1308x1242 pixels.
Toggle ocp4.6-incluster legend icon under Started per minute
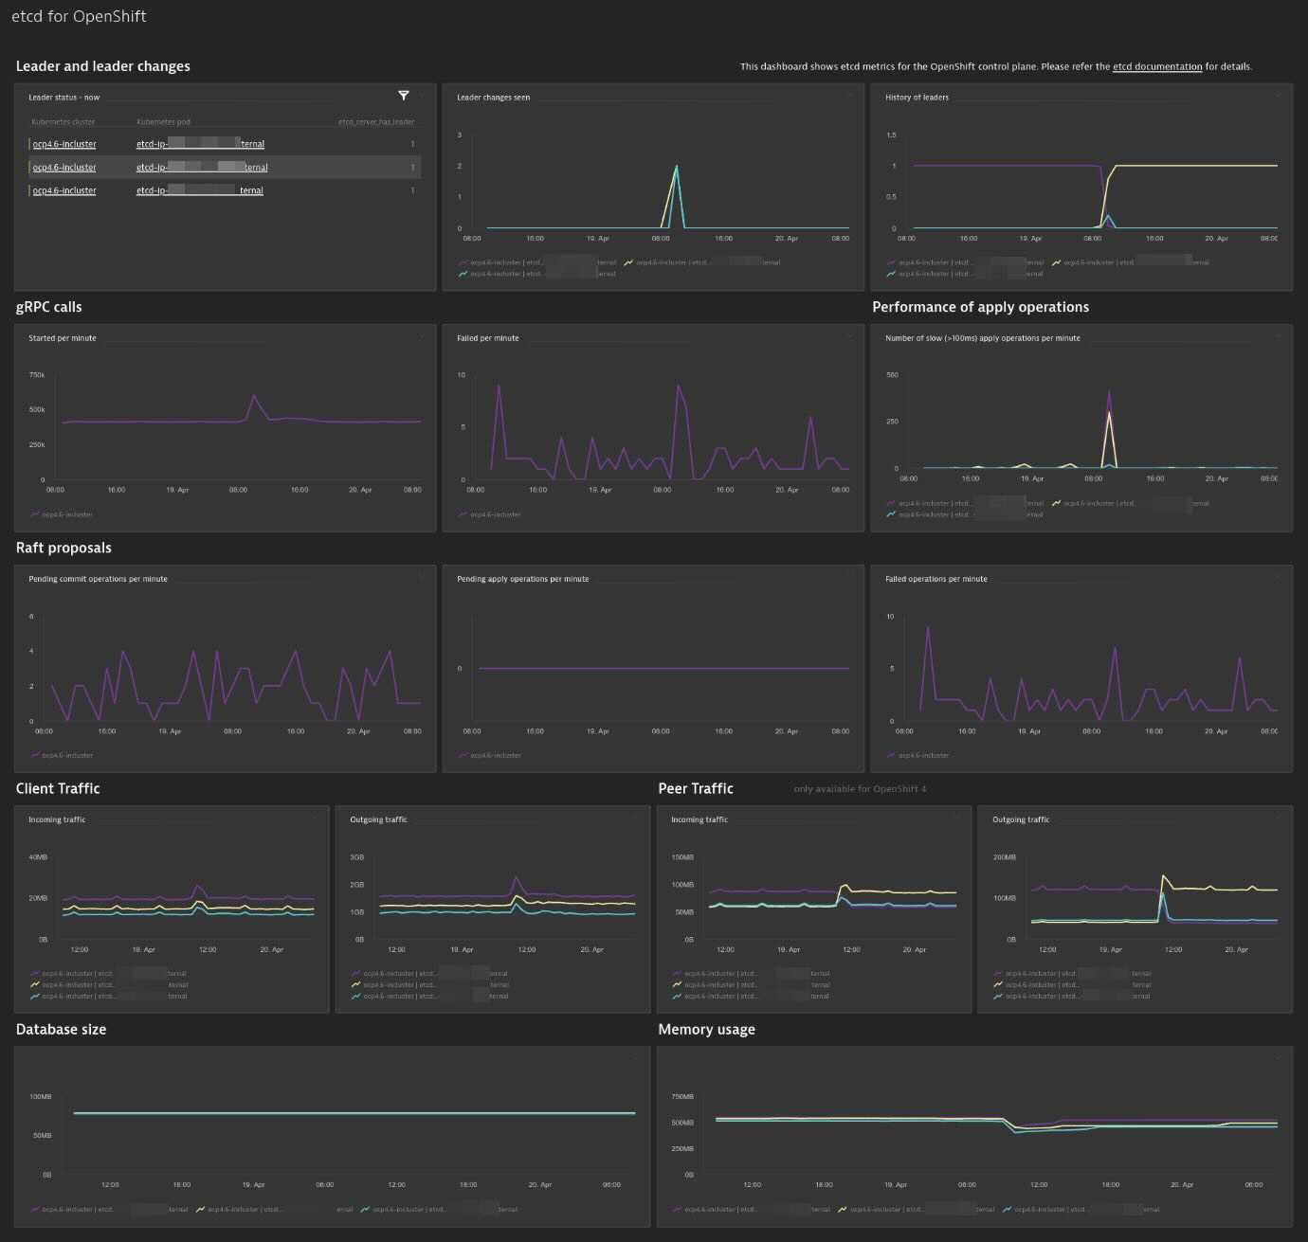tap(35, 514)
